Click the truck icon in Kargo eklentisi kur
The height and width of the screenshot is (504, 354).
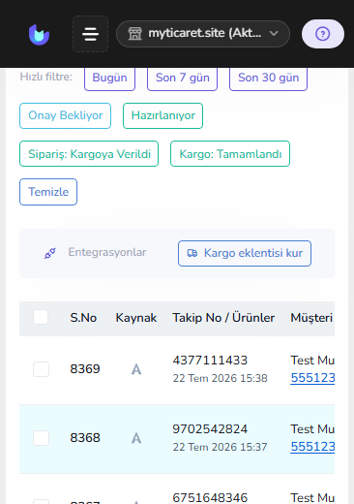pos(192,253)
